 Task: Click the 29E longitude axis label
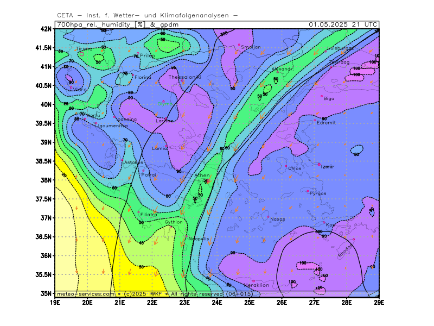pos(379,303)
